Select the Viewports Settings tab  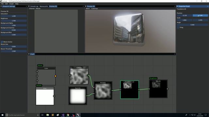(9, 6)
